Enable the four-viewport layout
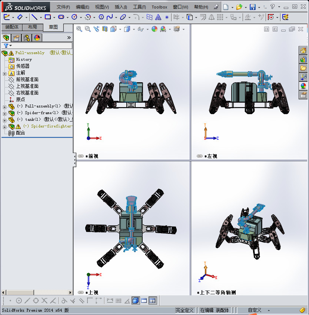309x315 pixels. [x=152, y=301]
